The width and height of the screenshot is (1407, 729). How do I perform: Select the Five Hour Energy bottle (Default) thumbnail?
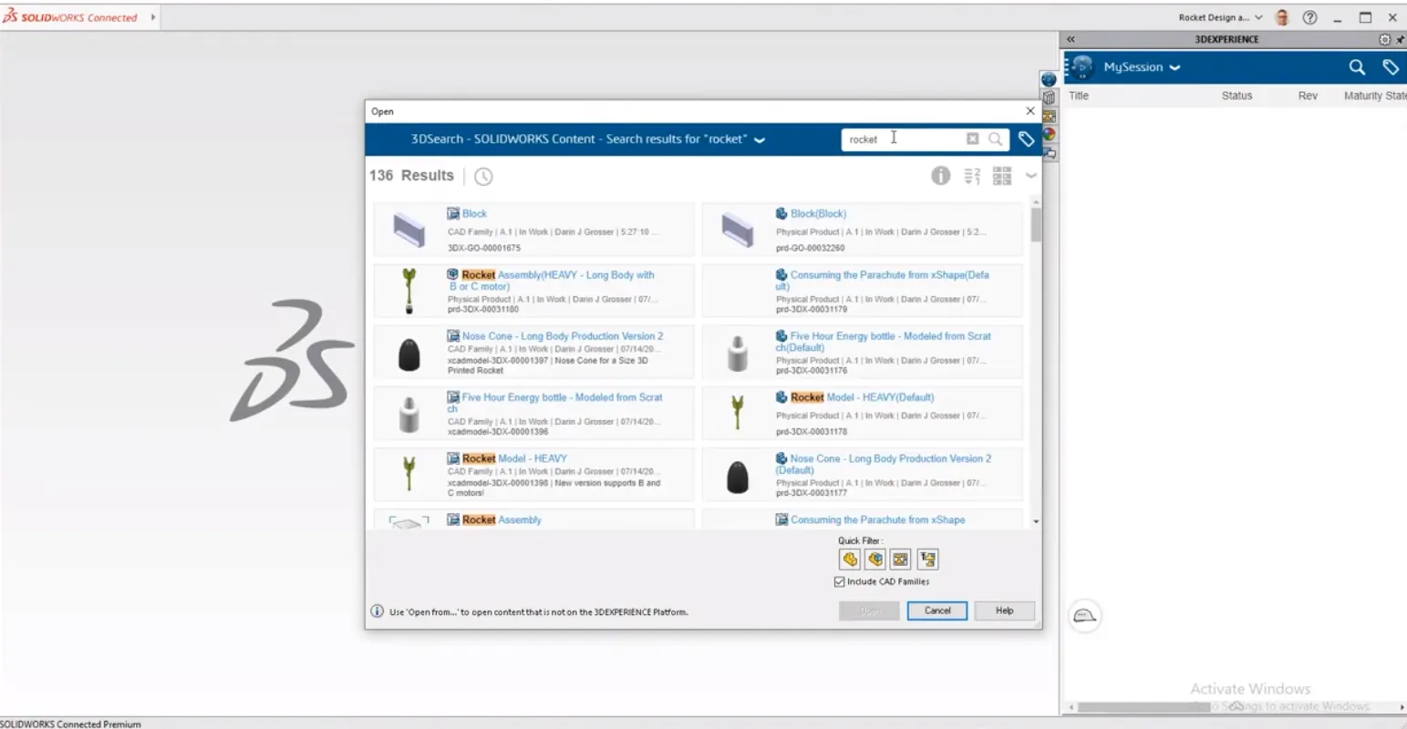point(738,353)
